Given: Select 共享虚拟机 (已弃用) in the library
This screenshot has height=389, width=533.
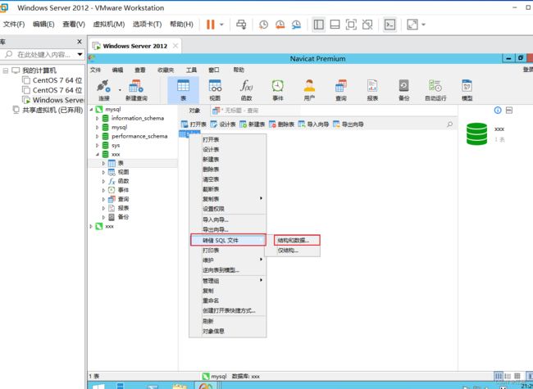Looking at the screenshot, I should [48, 110].
